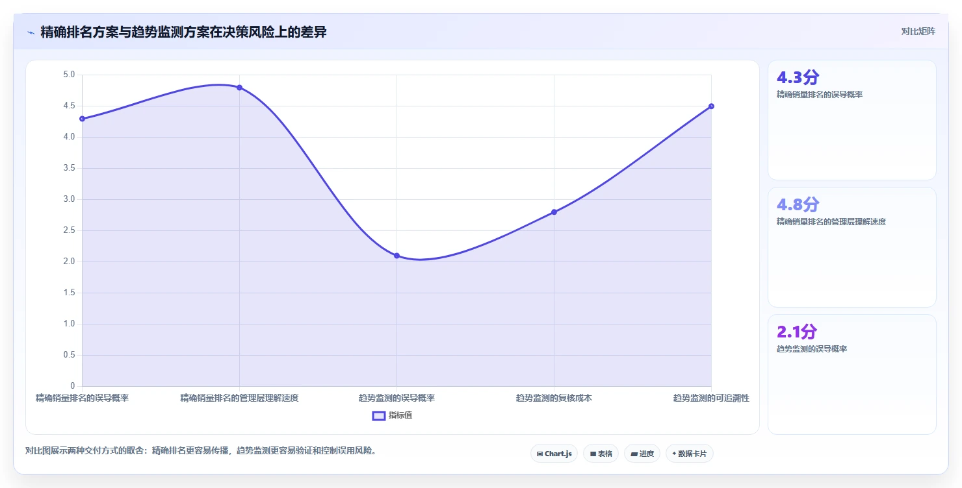Open the 2.1分 data card
The width and height of the screenshot is (962, 488).
(x=852, y=374)
